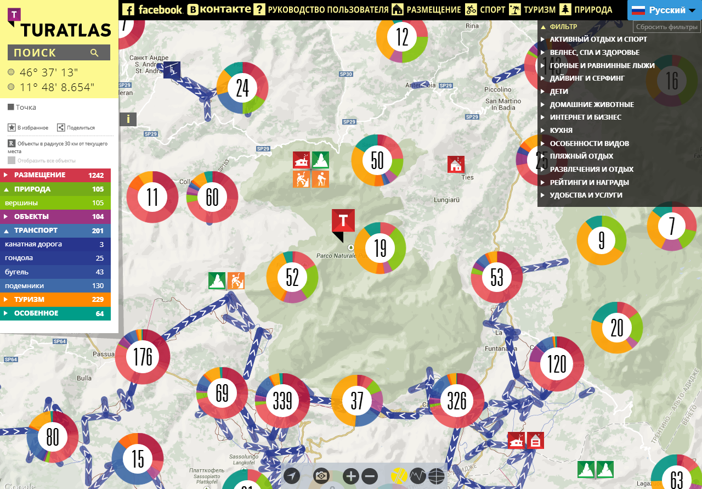Open the 120 map cluster
The height and width of the screenshot is (489, 702).
pos(557,364)
